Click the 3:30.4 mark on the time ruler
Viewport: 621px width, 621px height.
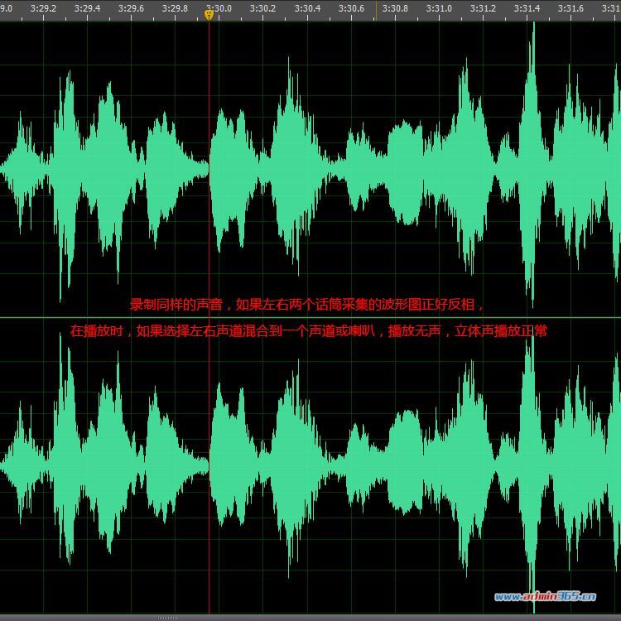click(x=307, y=8)
